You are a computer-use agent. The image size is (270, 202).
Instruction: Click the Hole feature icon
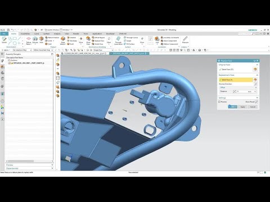pos(41,40)
